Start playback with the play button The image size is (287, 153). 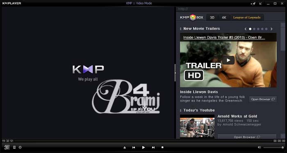click(x=143, y=147)
